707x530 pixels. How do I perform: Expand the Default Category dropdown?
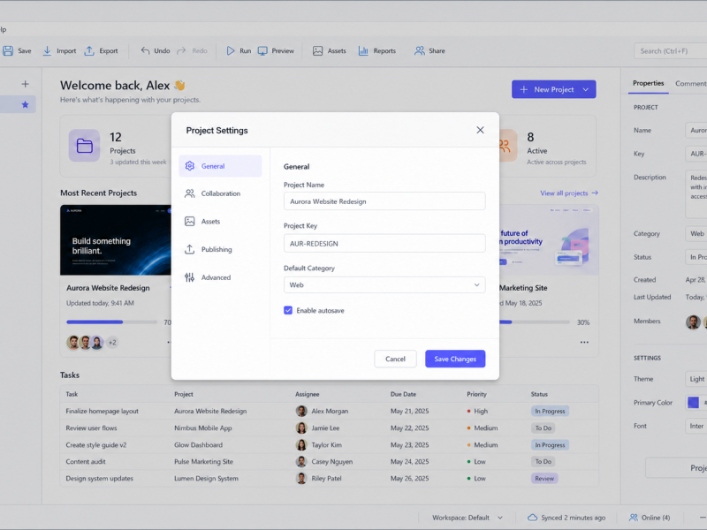384,284
